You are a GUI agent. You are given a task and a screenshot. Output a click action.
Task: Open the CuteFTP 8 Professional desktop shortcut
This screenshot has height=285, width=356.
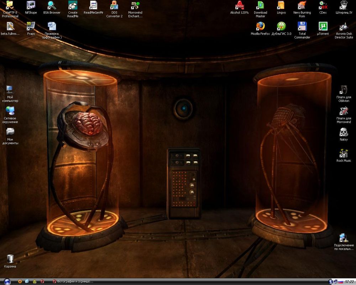click(x=10, y=9)
